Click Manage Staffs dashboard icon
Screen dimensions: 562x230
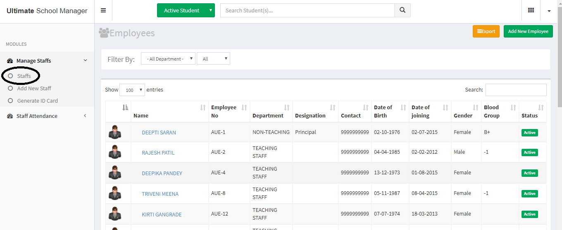10,61
